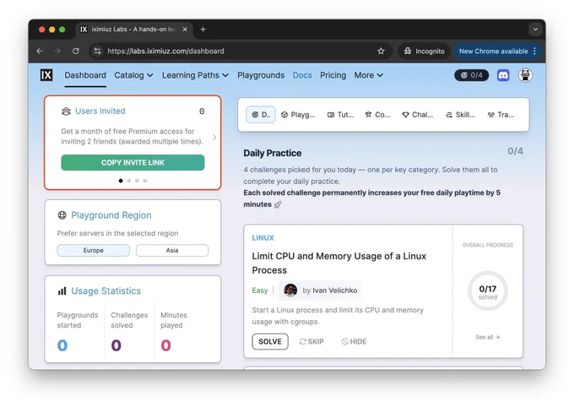This screenshot has height=407, width=574.
Task: Click the 0/17 solved progress ring
Action: [x=488, y=290]
